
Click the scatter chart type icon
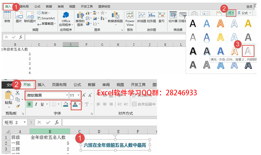coord(95,24)
